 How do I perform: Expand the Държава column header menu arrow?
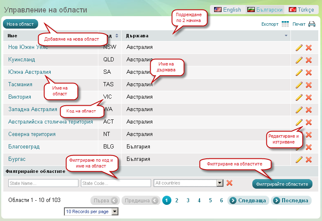[x=286, y=36]
